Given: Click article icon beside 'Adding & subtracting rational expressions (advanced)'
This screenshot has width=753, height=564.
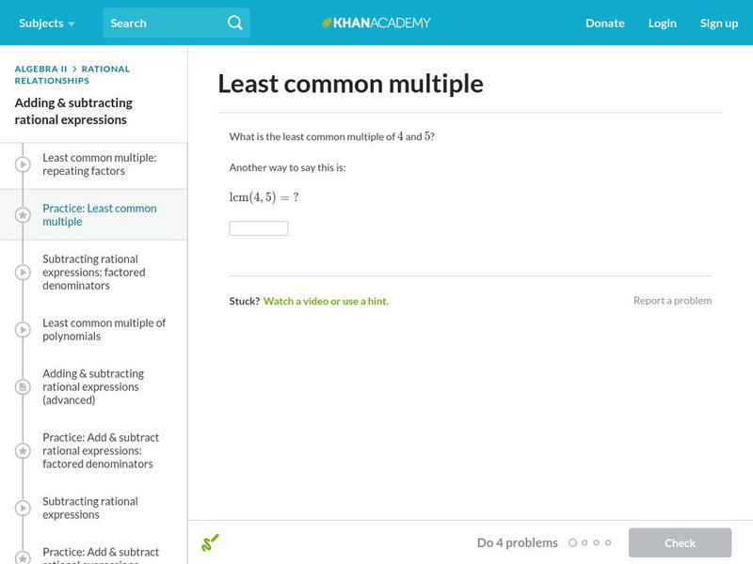Looking at the screenshot, I should coord(23,386).
